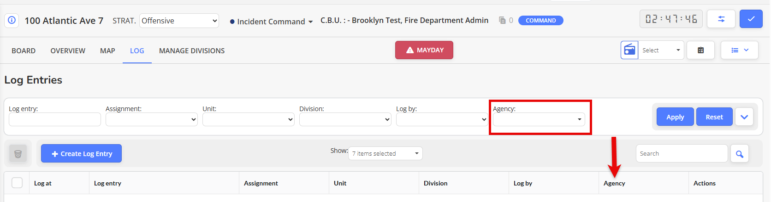The image size is (771, 202).
Task: Click the Log entry filter text field
Action: point(55,119)
